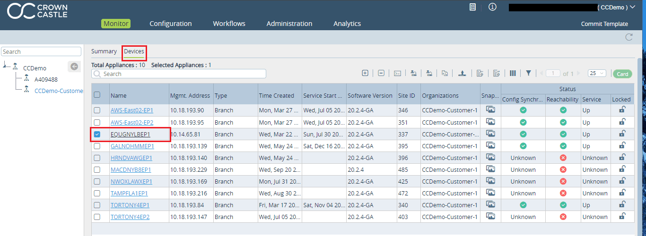Click the info circle icon in header

492,7
